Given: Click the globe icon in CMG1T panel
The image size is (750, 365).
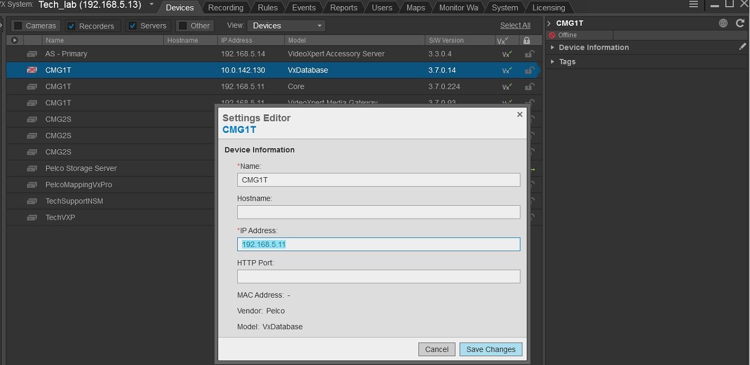Looking at the screenshot, I should [x=723, y=23].
